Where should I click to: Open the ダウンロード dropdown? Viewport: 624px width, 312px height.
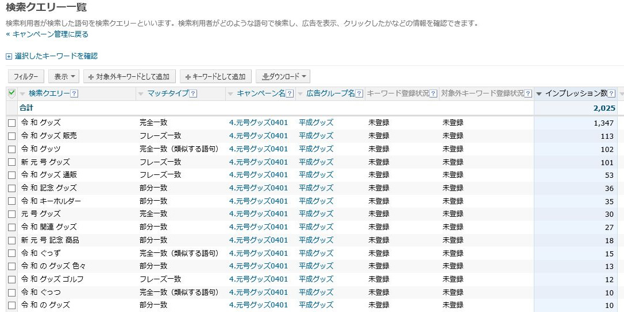pyautogui.click(x=283, y=76)
